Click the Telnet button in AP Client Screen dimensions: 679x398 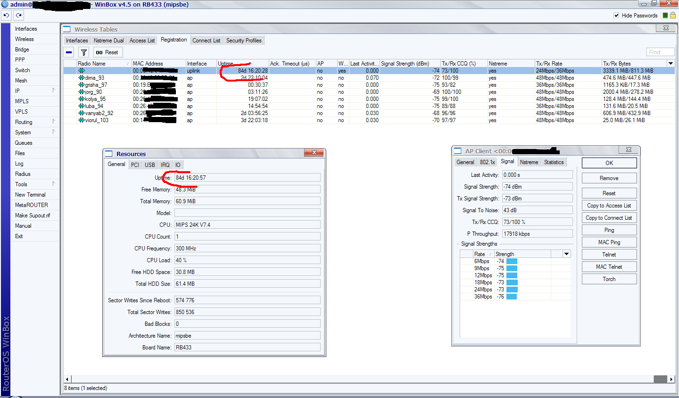click(x=609, y=255)
